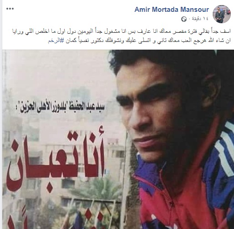Viewport: 234px width, 229px height.
Task: Open the post timestamp ١٤ دقيقة
Action: point(200,19)
